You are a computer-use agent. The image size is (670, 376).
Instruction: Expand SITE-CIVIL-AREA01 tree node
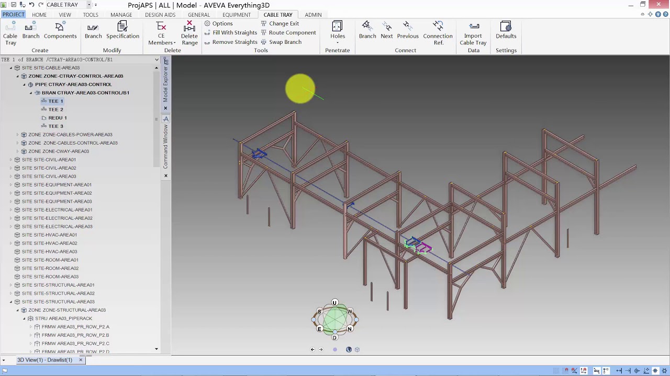[x=10, y=160]
